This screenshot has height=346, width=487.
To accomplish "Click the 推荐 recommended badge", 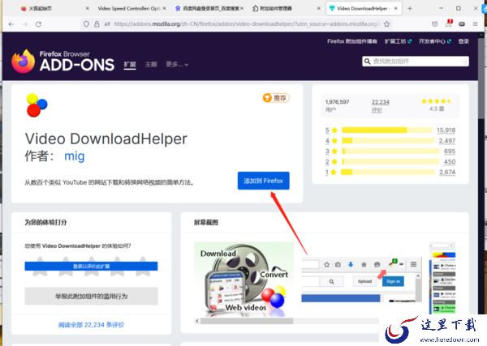I will point(276,98).
